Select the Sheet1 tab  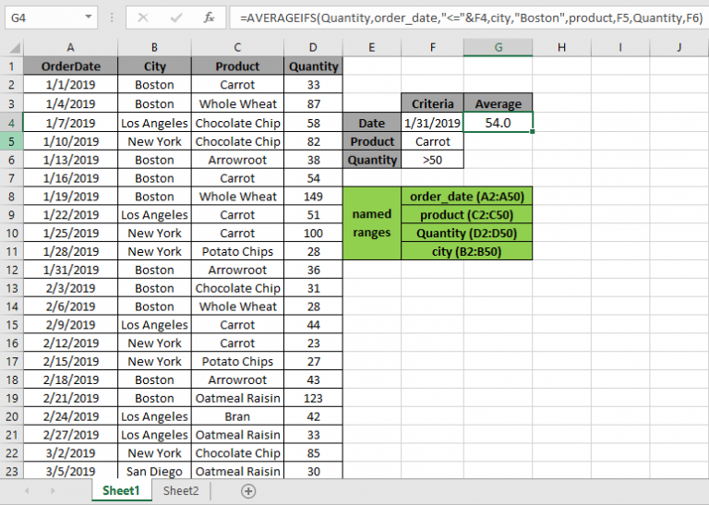coord(121,491)
